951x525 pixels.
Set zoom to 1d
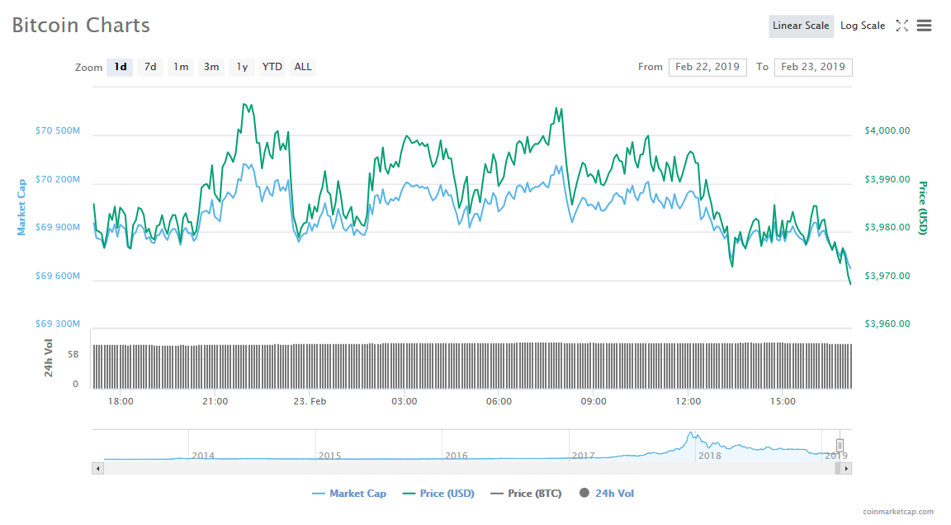(x=120, y=67)
